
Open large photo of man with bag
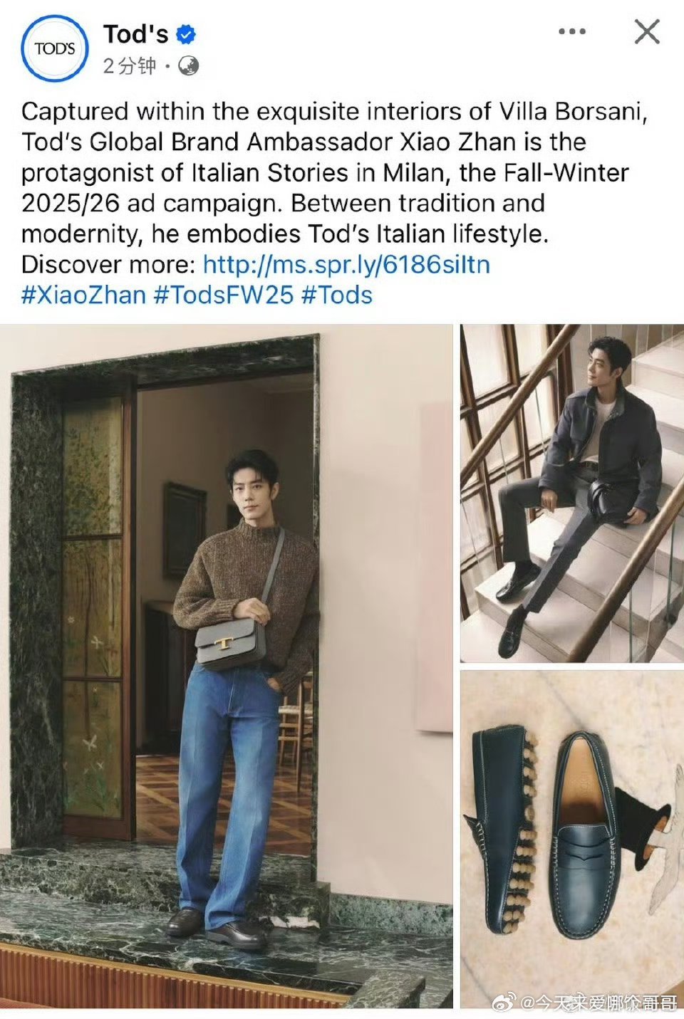[227, 666]
